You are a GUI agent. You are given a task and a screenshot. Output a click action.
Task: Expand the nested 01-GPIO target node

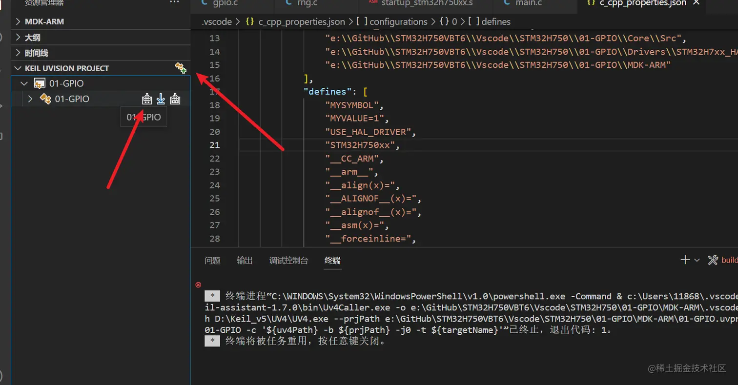[30, 99]
